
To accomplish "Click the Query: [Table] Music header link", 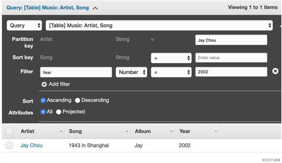I will point(48,8).
